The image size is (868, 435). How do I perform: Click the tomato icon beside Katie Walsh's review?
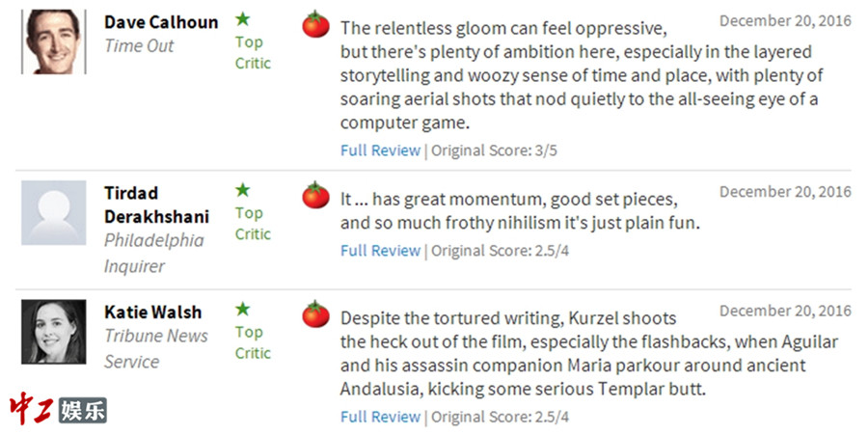click(315, 313)
